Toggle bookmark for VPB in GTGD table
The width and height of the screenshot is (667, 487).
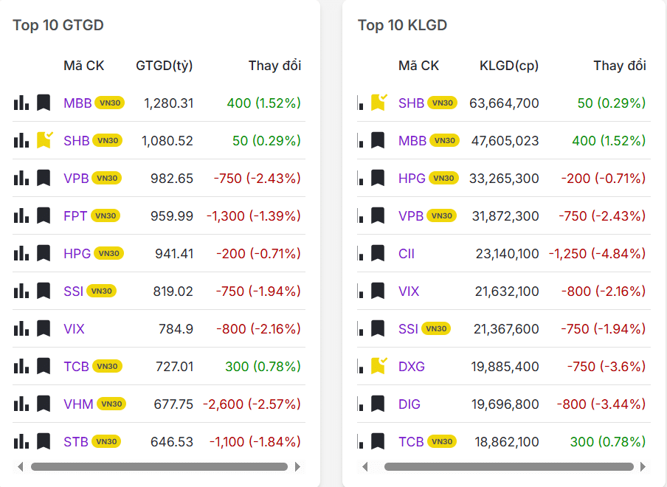point(44,178)
